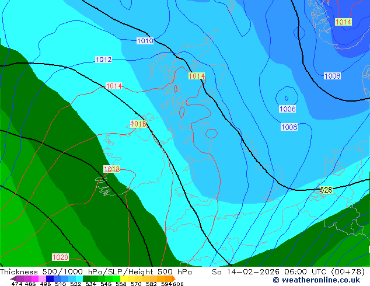Click the cyan legend swatch above 522
The image size is (370, 286).
pyautogui.click(x=79, y=278)
